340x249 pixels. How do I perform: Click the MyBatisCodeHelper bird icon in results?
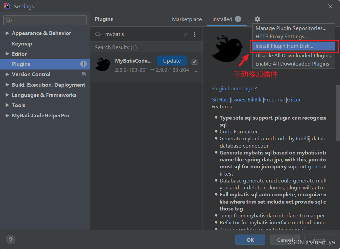[103, 65]
